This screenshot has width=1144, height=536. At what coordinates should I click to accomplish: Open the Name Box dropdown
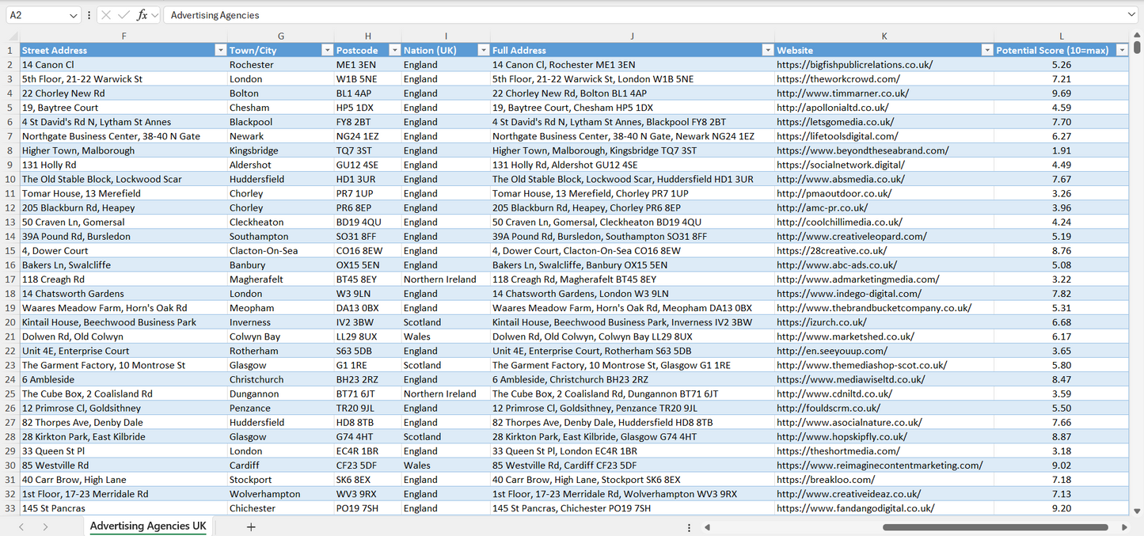pyautogui.click(x=73, y=14)
